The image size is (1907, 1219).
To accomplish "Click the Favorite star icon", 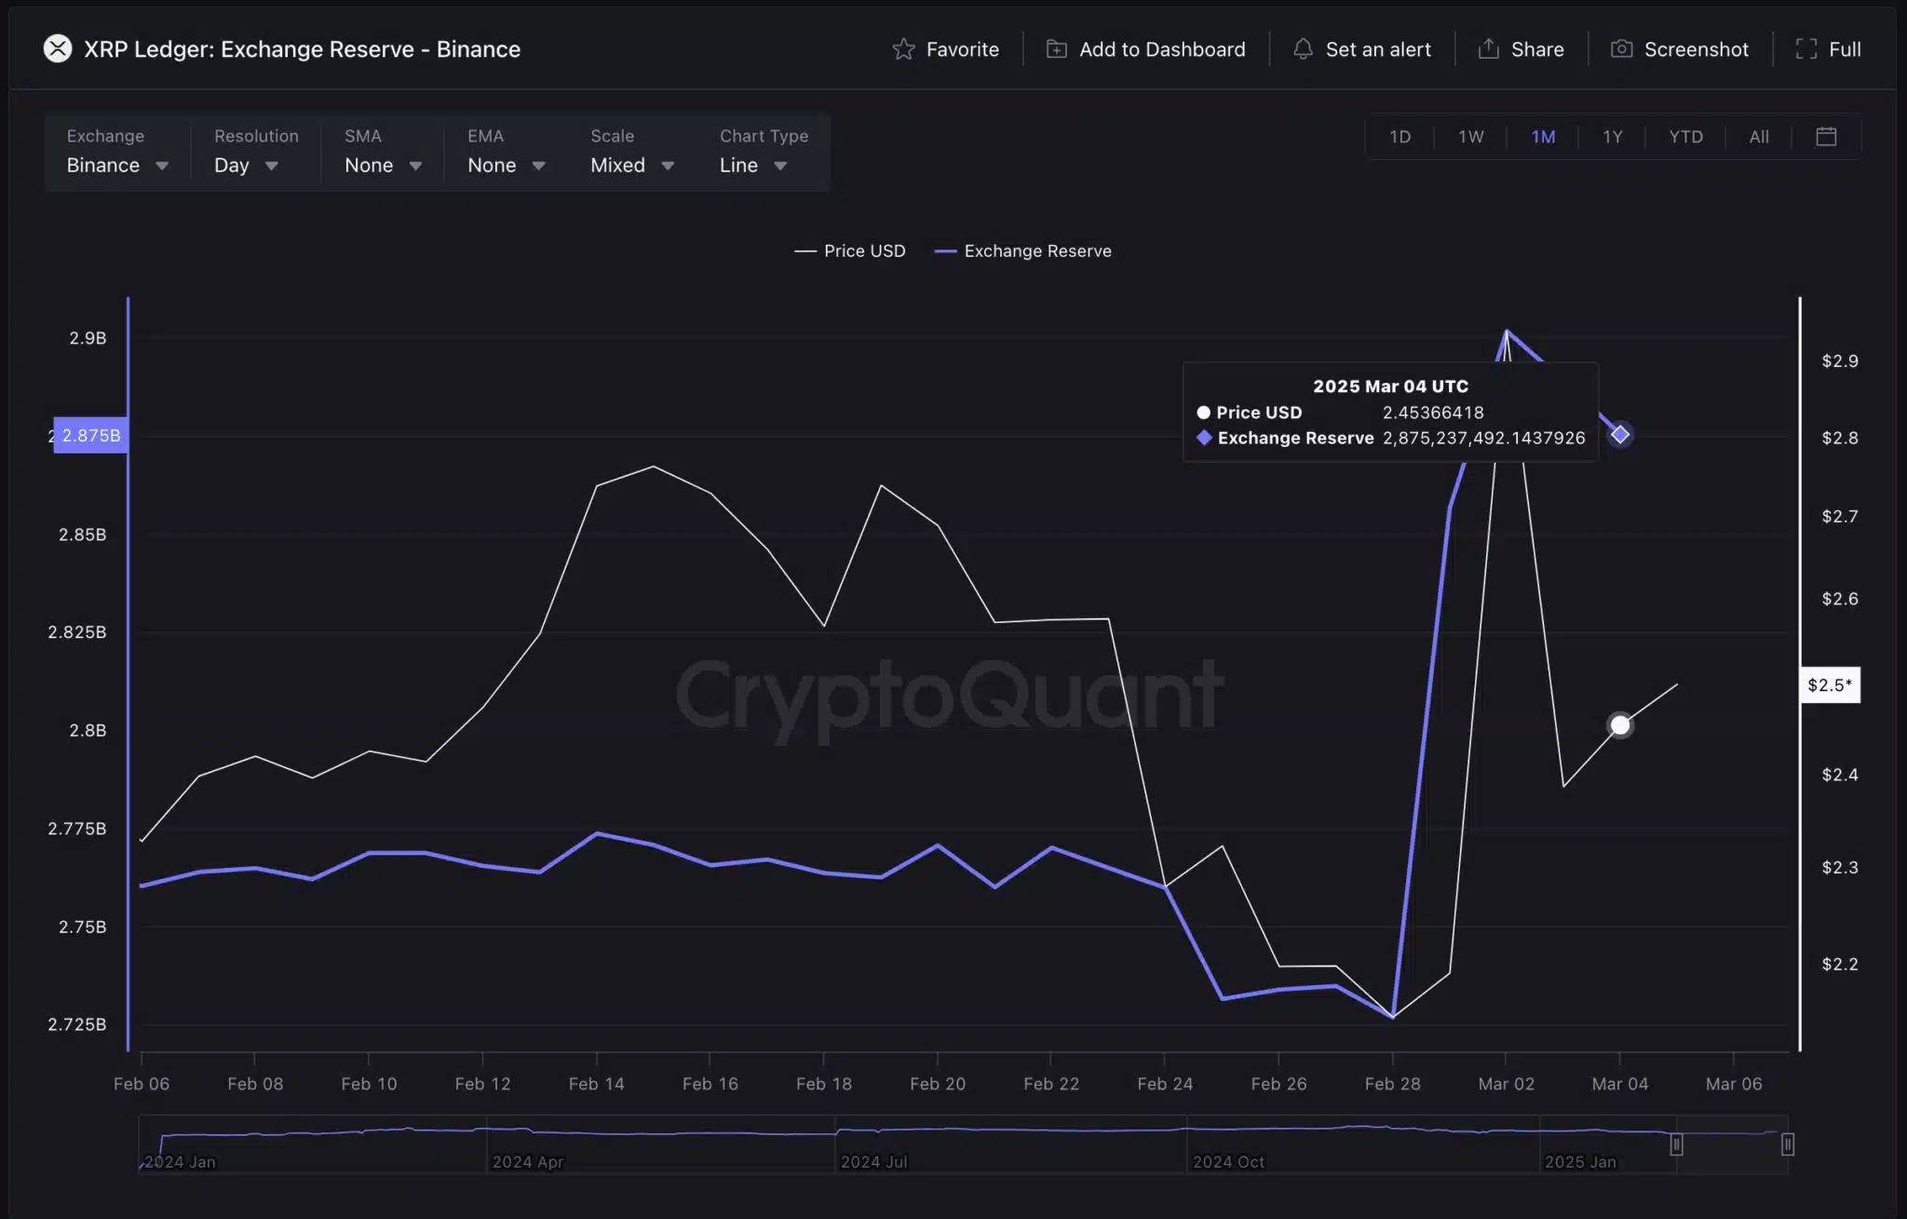I will (903, 49).
